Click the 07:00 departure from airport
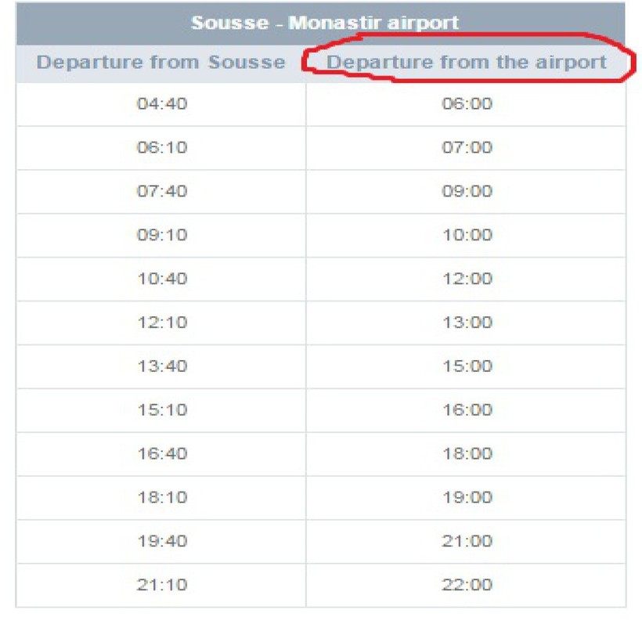 pos(467,148)
